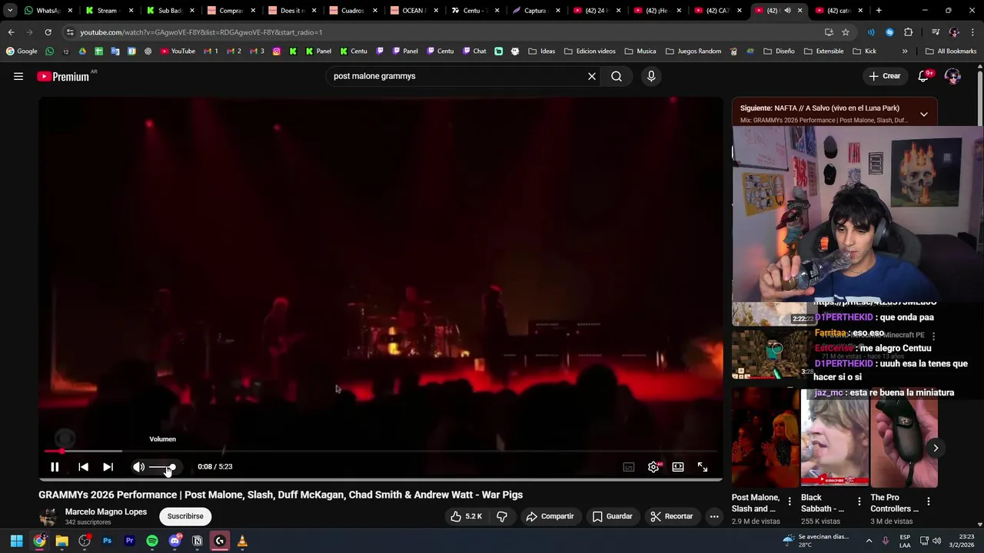Open VLC from the taskbar
This screenshot has height=553, width=984.
tap(242, 541)
